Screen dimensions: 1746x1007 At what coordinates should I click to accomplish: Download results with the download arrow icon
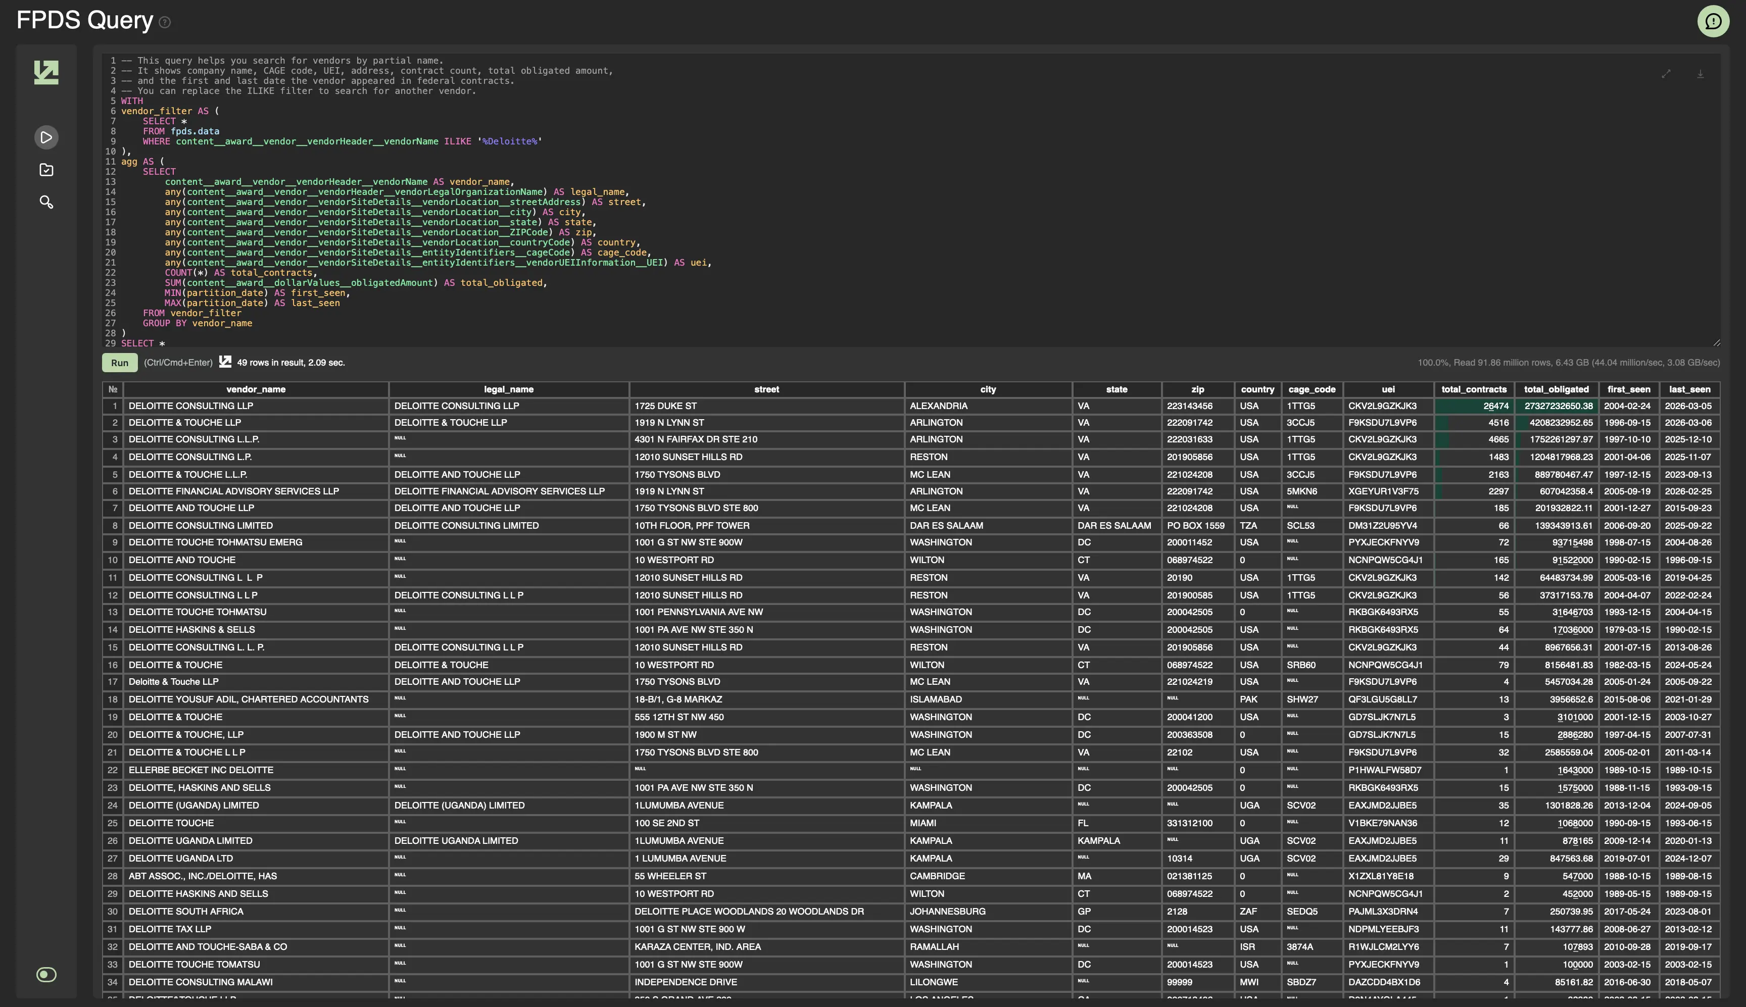pos(1700,74)
